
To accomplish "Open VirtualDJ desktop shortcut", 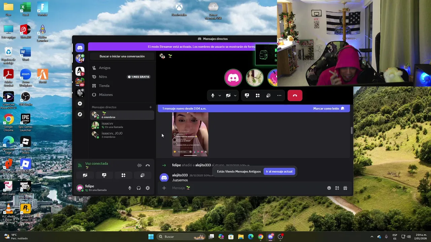I will [x=26, y=32].
